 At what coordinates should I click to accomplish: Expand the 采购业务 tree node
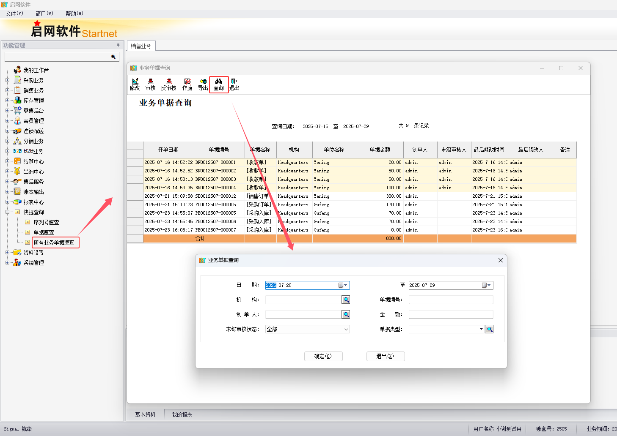(7, 80)
